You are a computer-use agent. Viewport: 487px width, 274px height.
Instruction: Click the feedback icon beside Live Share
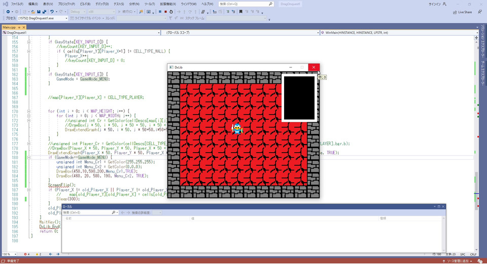tap(480, 12)
